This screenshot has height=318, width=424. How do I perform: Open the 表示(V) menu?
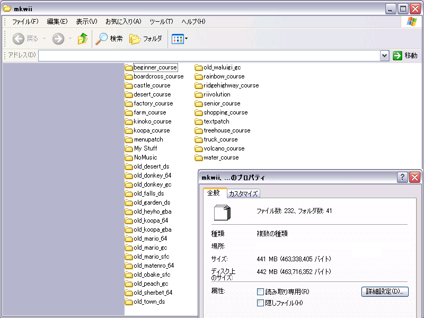86,22
